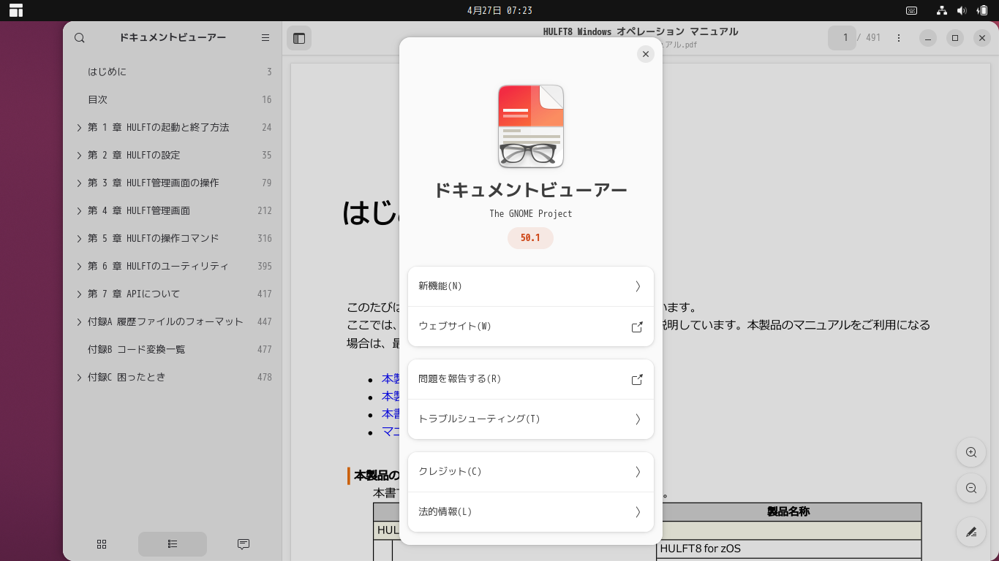
Task: Open the three-dot main menu
Action: (x=898, y=37)
